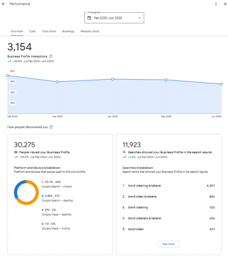228x267 pixels.
Task: Click search term 'bond cleaners brisbane'
Action: coord(144,218)
